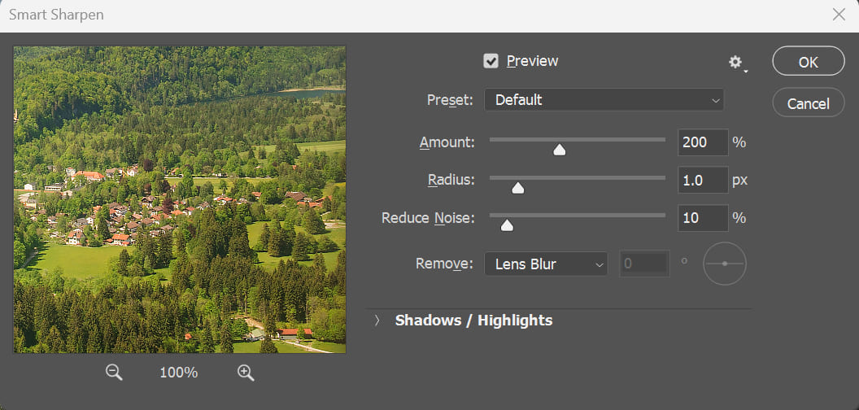This screenshot has width=859, height=410.
Task: Zoom in the preview with magnifier plus
Action: (x=246, y=373)
